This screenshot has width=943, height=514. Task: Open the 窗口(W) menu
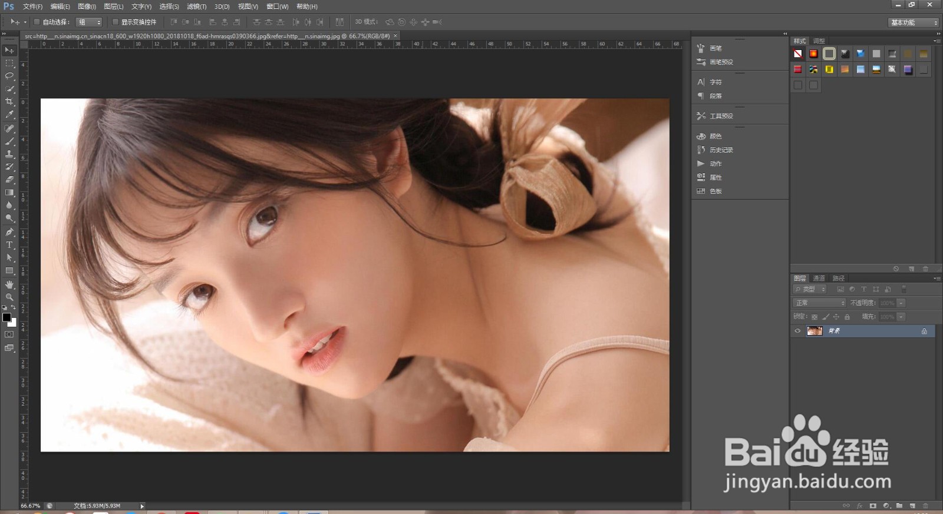point(277,6)
